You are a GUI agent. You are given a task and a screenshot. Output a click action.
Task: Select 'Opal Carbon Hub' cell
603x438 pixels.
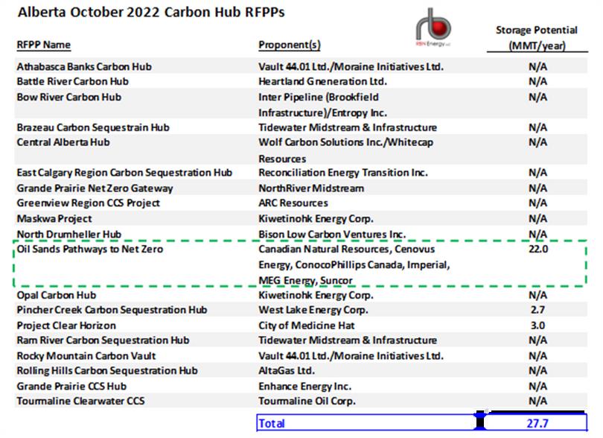click(x=56, y=295)
